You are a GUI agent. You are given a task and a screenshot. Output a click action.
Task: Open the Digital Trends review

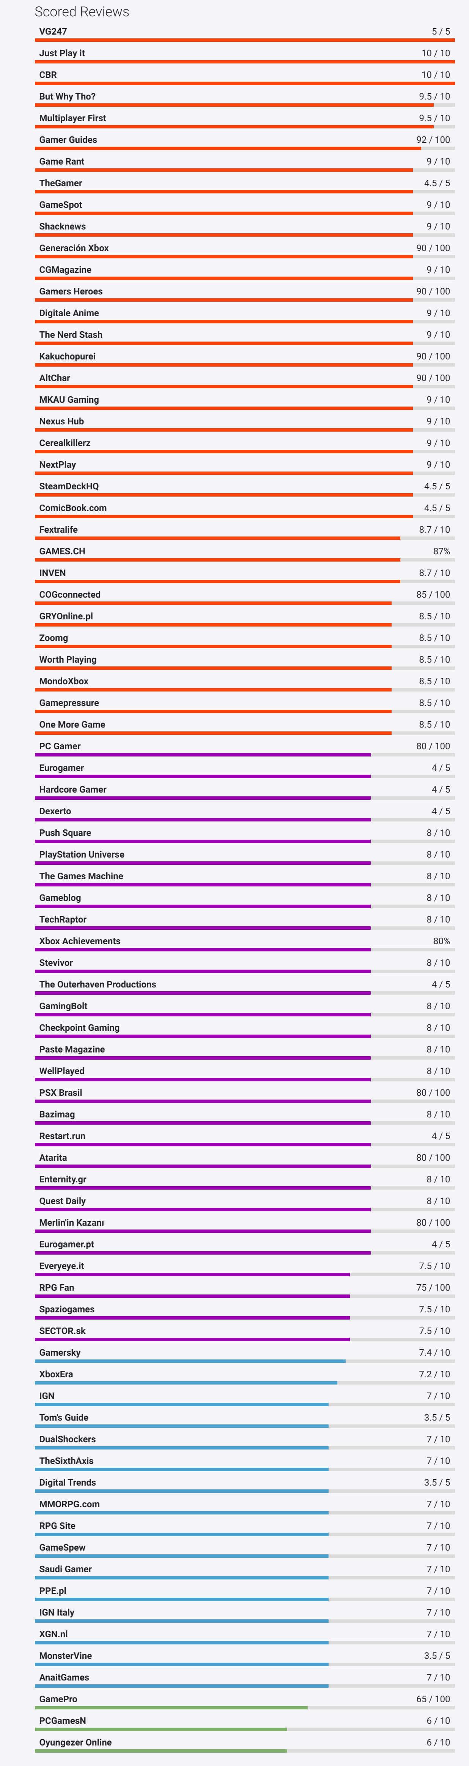(67, 1482)
